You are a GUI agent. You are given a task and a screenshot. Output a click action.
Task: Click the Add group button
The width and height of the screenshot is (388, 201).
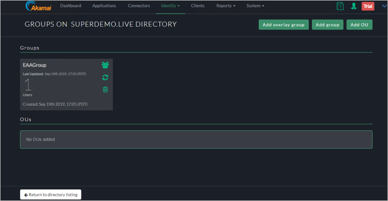[x=327, y=25]
